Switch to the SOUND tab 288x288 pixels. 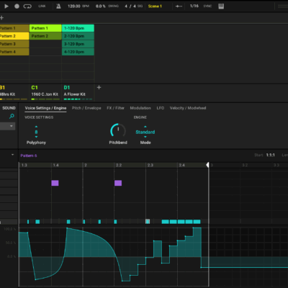click(x=9, y=108)
